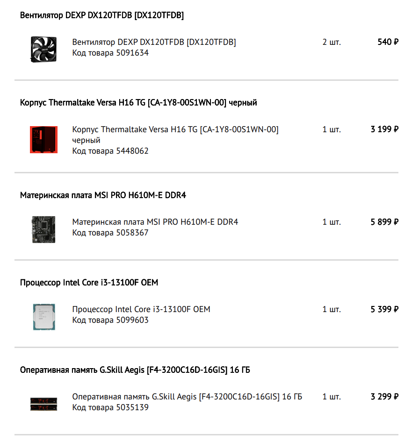Viewport: 419px width, 441px height.
Task: Click the Оперативная память G.Skill Aegis heading
Action: (135, 370)
